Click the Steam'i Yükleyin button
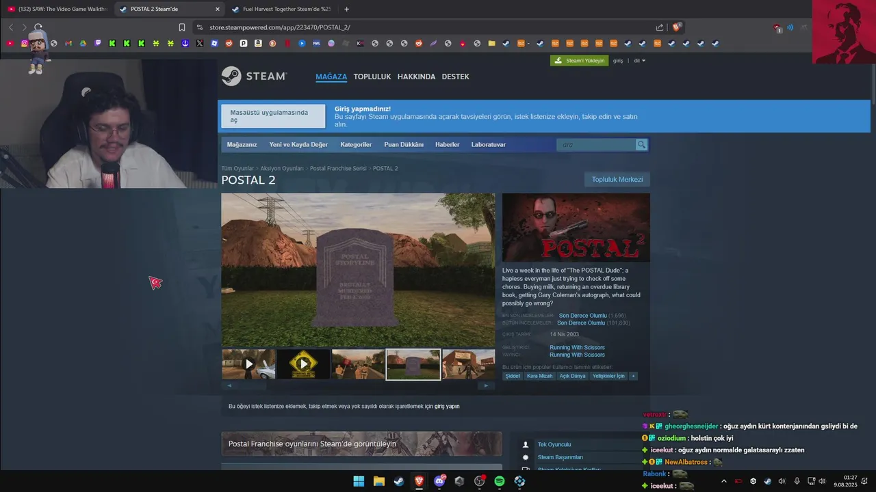 point(579,61)
